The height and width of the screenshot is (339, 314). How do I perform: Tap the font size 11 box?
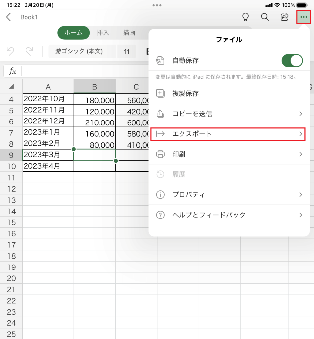127,51
